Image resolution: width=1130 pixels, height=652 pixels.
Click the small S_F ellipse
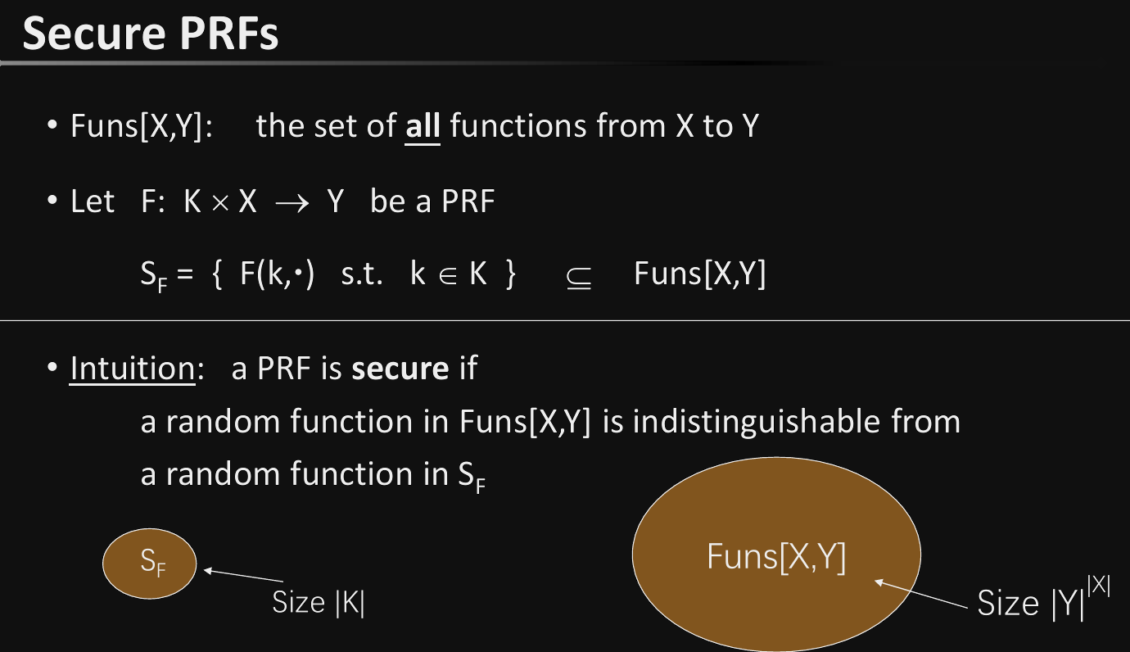click(x=150, y=564)
